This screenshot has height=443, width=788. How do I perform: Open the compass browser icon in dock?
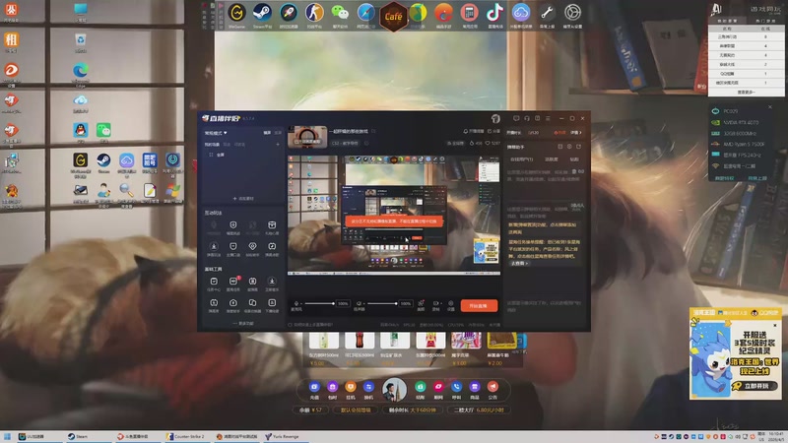[365, 13]
